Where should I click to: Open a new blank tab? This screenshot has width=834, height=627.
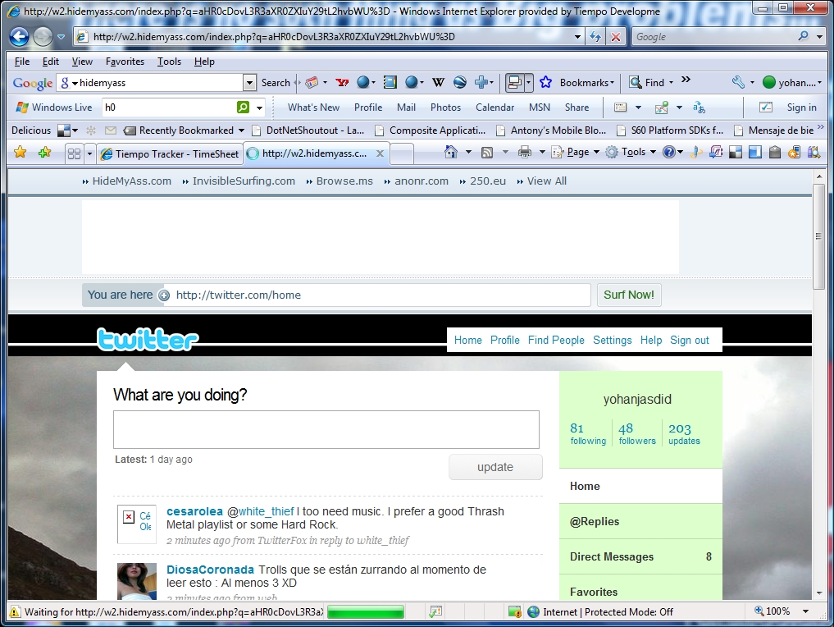click(x=402, y=153)
